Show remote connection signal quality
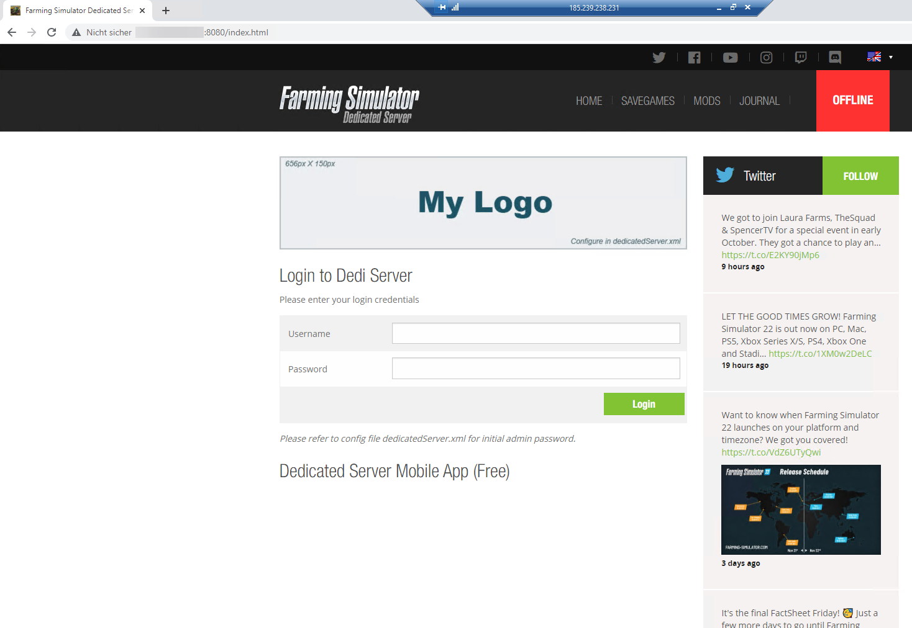912x628 pixels. click(455, 7)
